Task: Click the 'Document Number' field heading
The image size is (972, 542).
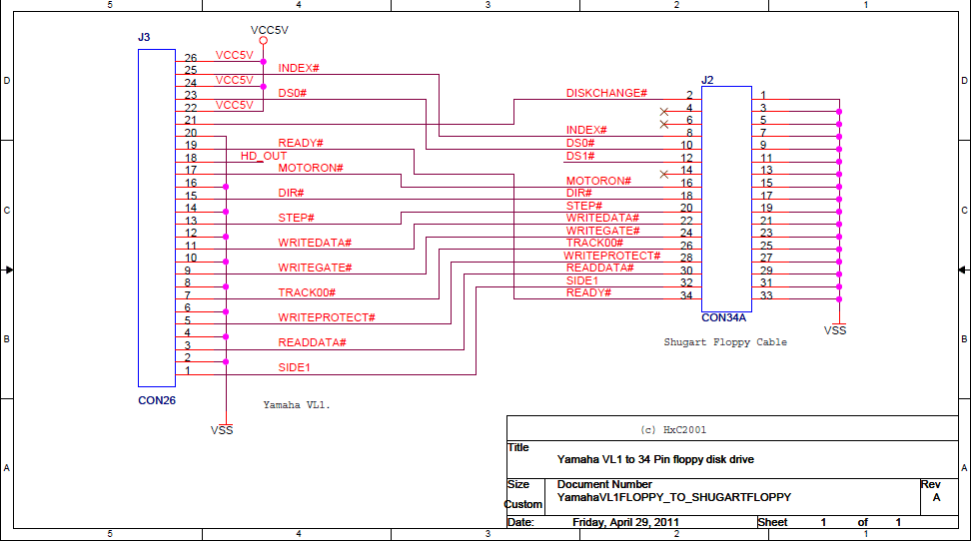Action: click(604, 484)
